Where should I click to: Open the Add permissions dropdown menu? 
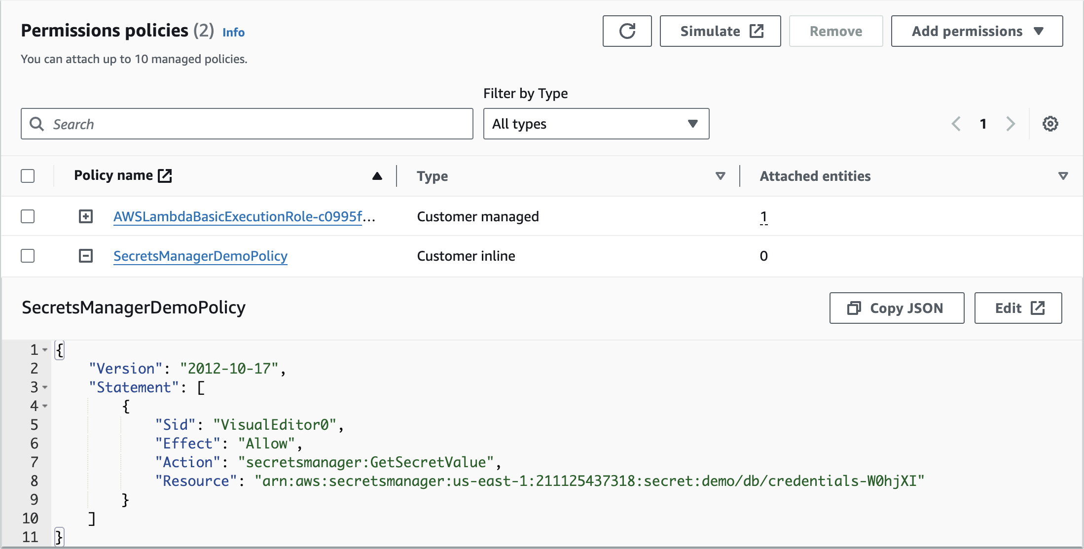[976, 31]
